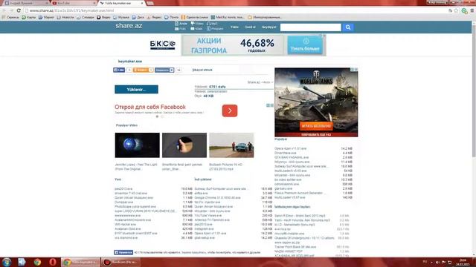Click the Daxil ol link in header
Image resolution: width=476 pixels, height=267 pixels.
pyautogui.click(x=250, y=27)
